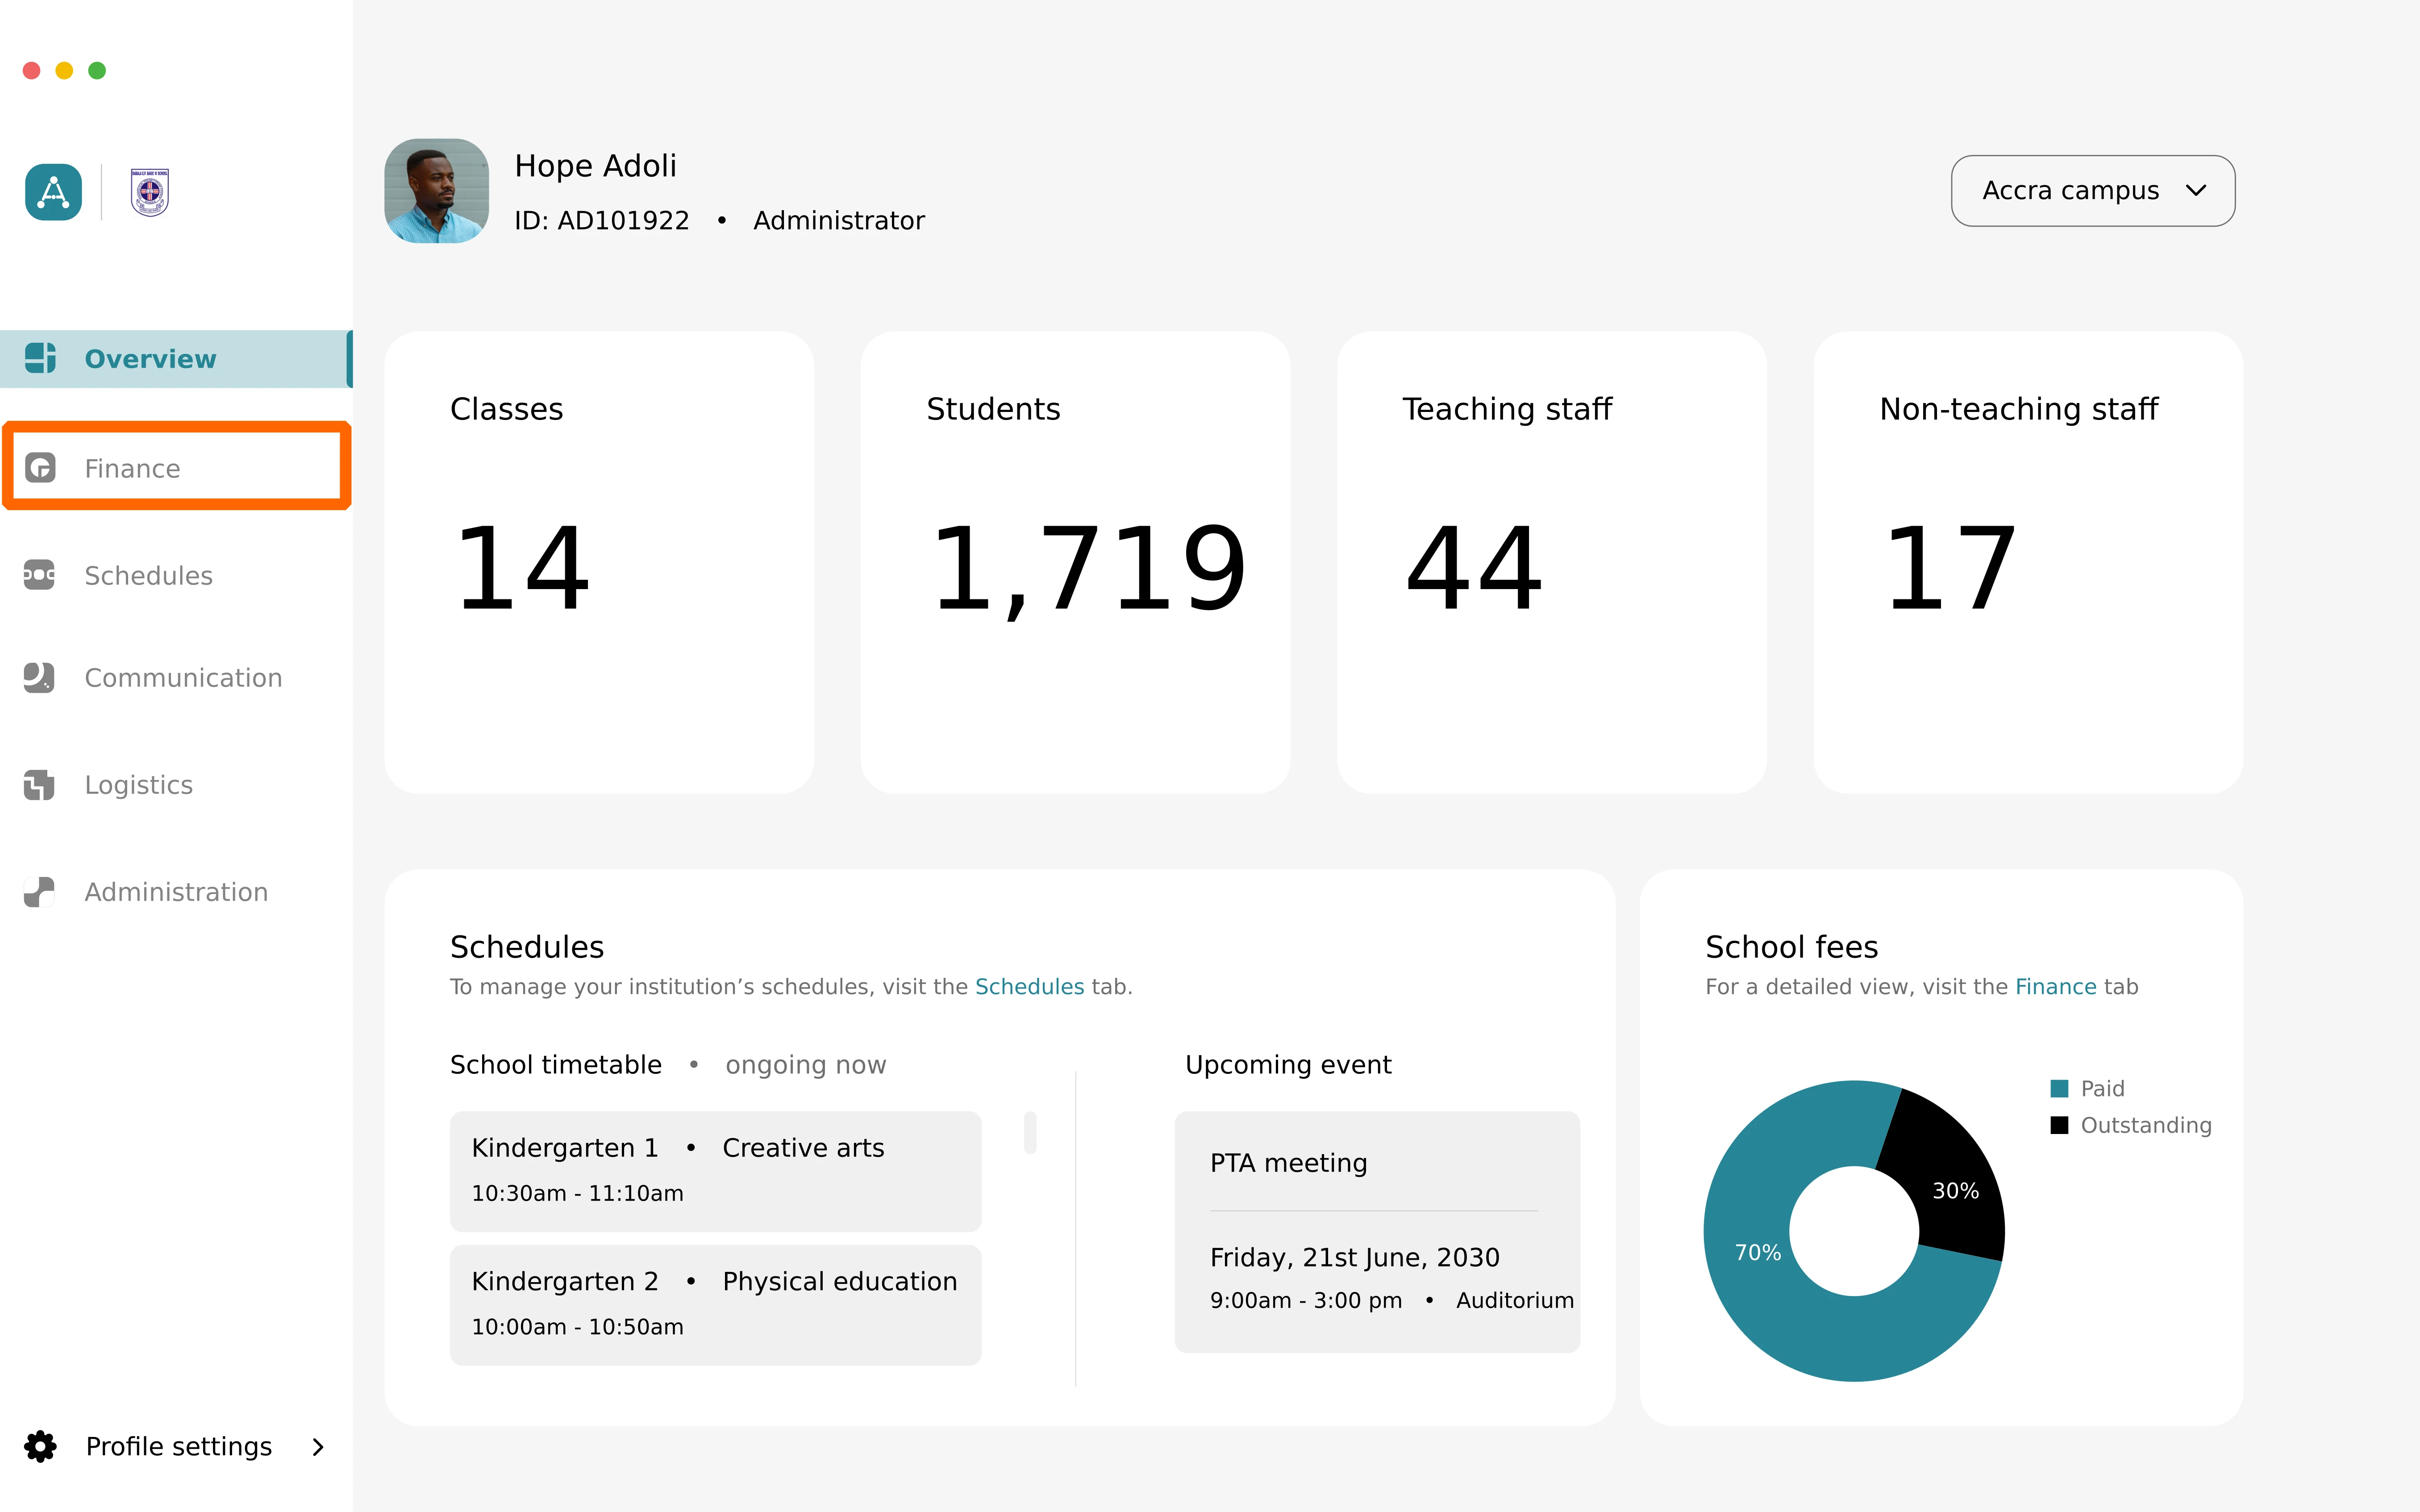Click Hope Adoli's profile photo

[x=437, y=191]
